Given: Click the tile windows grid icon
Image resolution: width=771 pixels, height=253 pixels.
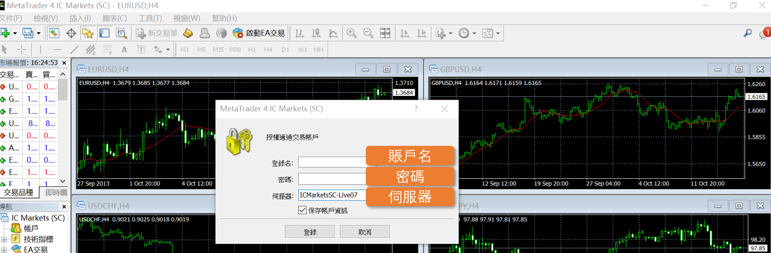Looking at the screenshot, I should tap(385, 33).
